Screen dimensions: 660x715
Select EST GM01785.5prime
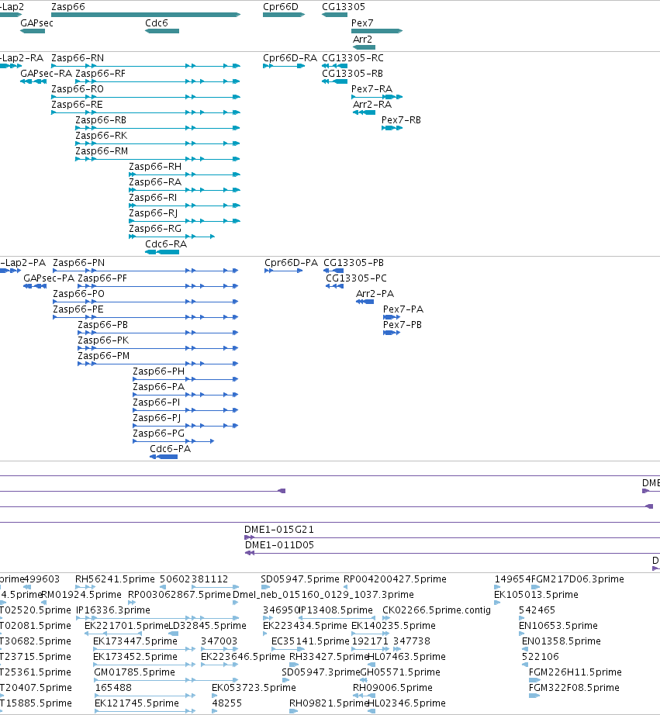134,672
